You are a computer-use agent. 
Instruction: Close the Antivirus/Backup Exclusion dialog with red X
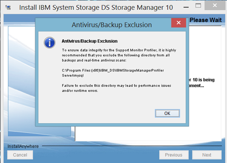click(x=178, y=23)
